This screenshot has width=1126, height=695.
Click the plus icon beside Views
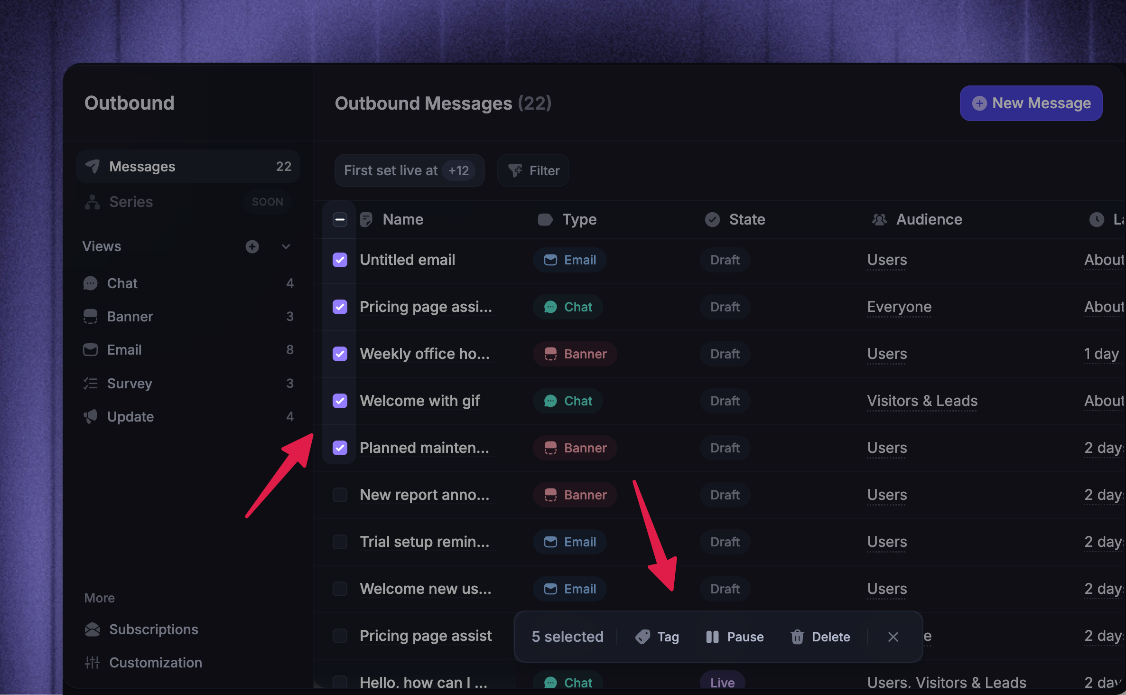click(x=252, y=246)
